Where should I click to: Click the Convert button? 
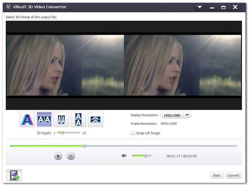233,175
